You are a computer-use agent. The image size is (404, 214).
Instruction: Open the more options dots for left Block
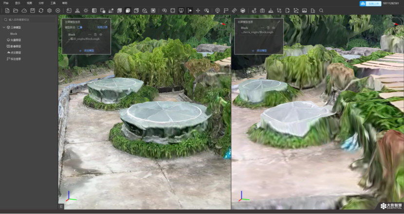(90, 35)
